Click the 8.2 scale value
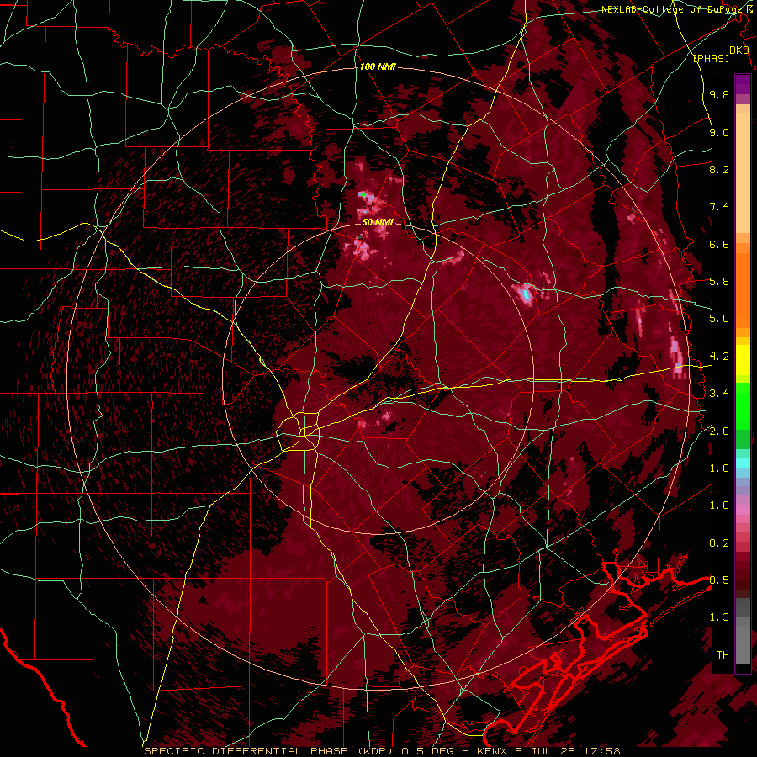This screenshot has width=757, height=757. point(719,170)
